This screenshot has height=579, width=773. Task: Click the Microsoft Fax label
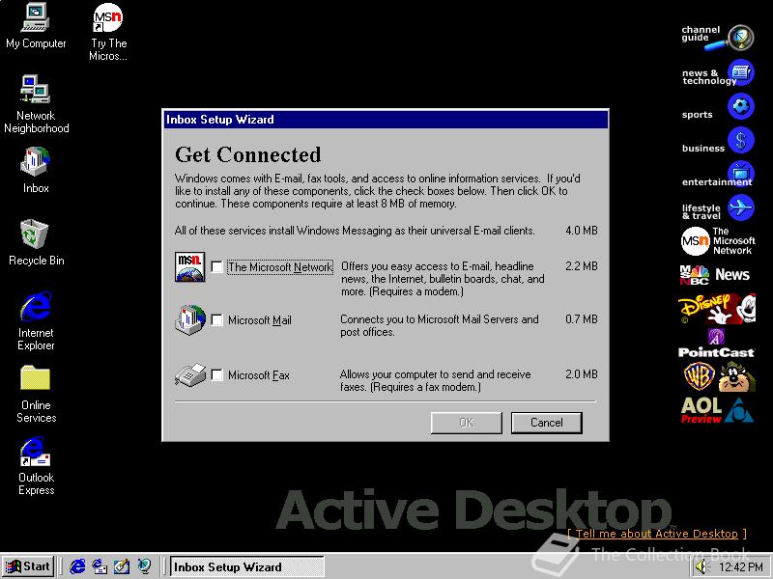click(x=259, y=375)
